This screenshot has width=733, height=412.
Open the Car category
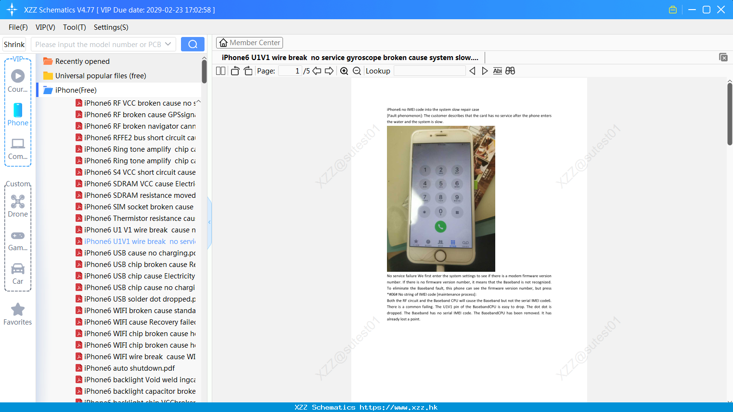18,273
